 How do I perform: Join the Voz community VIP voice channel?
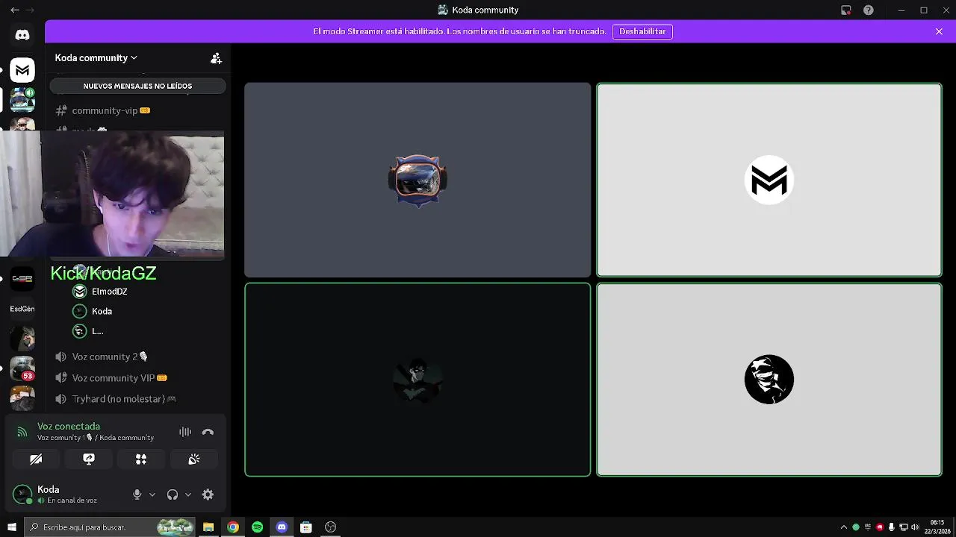(x=137, y=378)
